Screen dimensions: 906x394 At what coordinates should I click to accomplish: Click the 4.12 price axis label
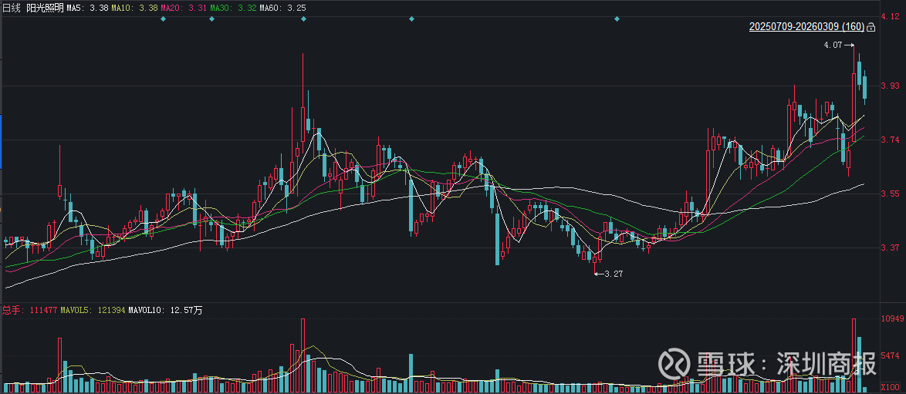[890, 17]
